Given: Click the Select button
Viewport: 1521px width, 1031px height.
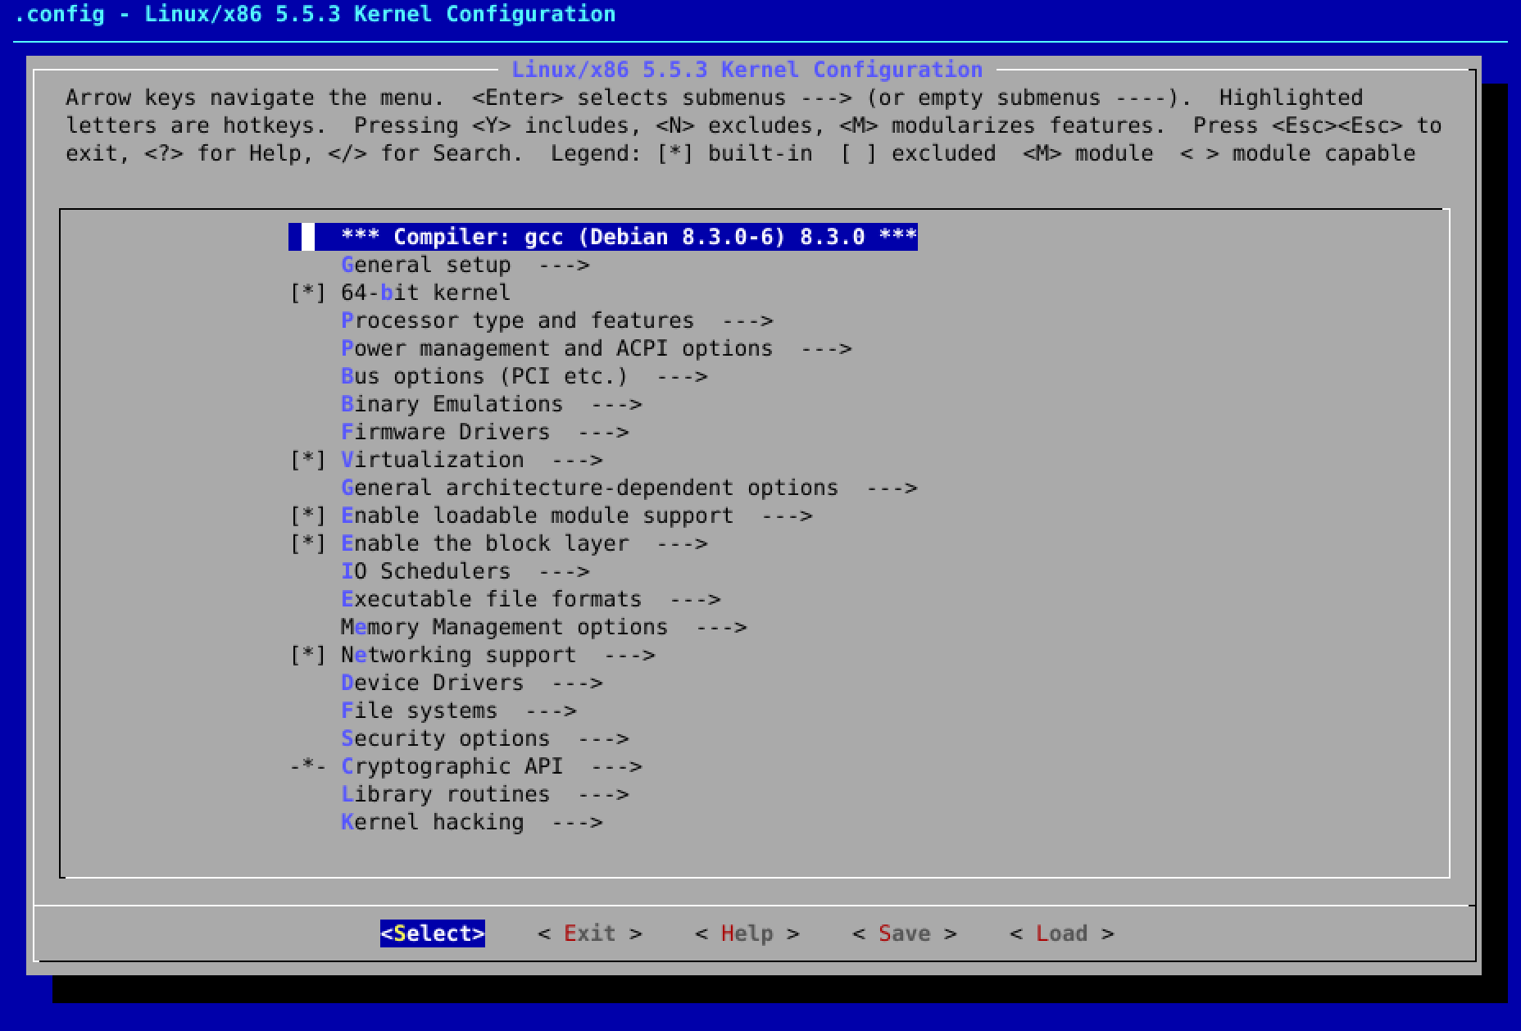Looking at the screenshot, I should point(433,933).
